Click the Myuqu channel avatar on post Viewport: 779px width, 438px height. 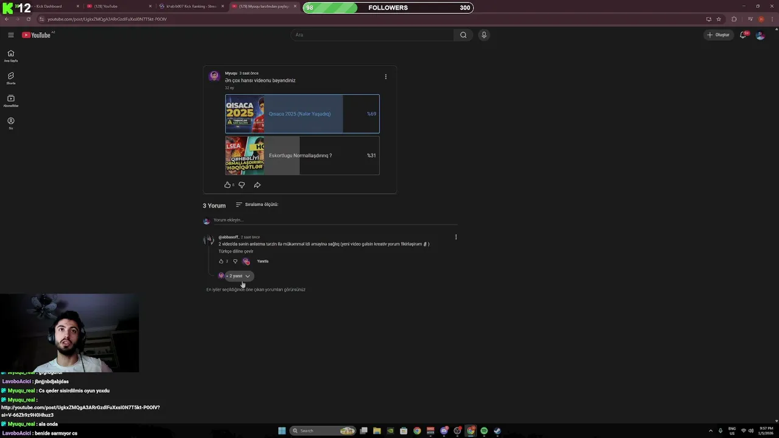[214, 76]
